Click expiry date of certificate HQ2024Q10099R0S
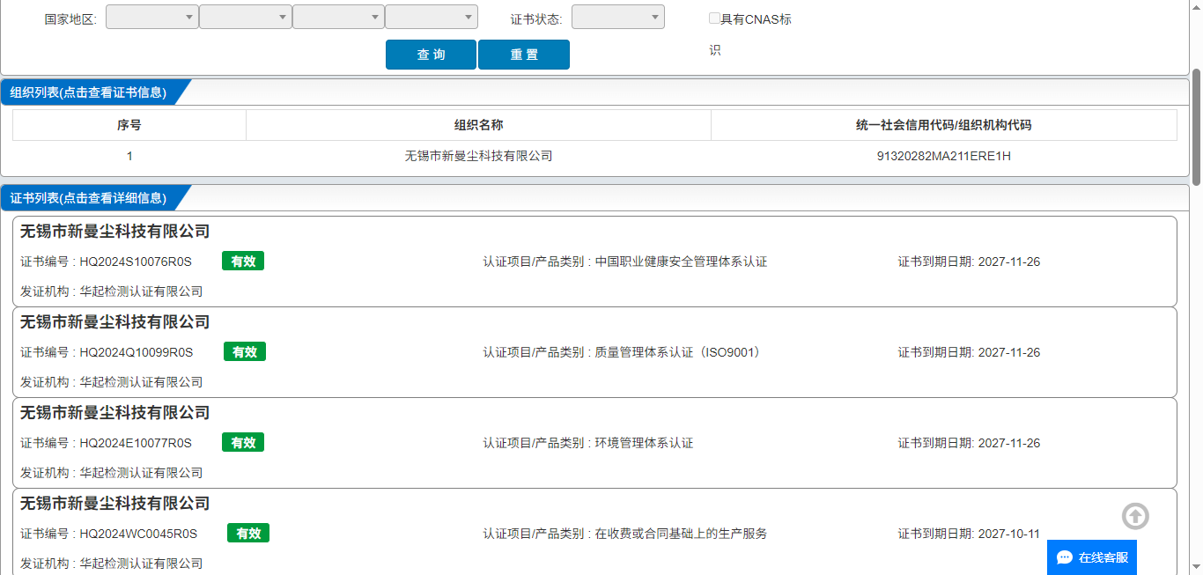The height and width of the screenshot is (575, 1203). pos(1009,352)
